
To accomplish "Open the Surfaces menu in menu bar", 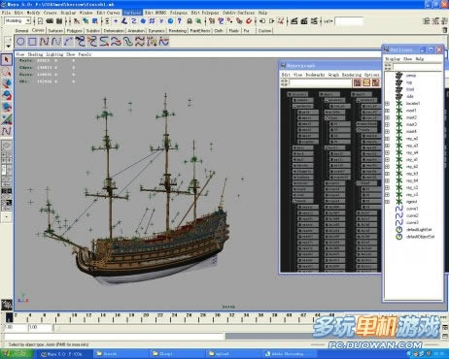I will [132, 13].
